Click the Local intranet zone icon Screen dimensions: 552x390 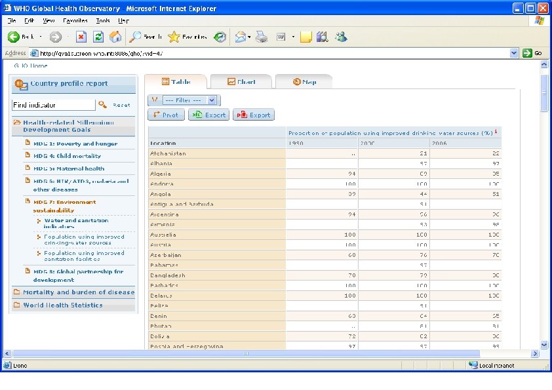[473, 365]
